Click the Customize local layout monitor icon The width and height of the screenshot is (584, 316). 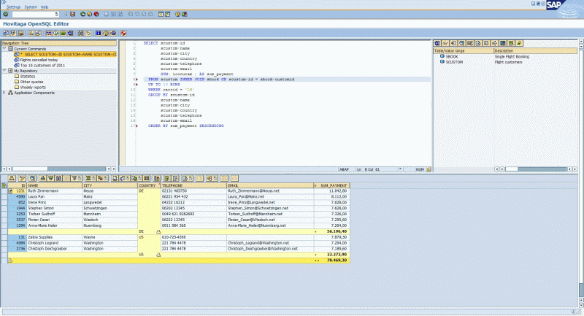185,14
